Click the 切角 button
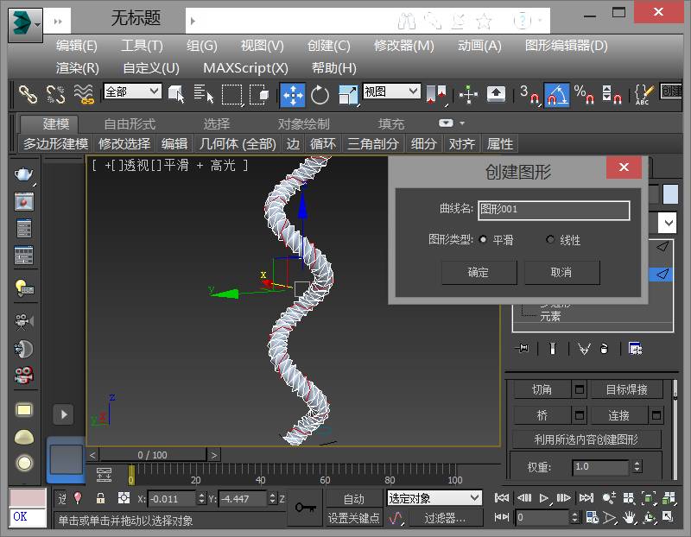 (542, 389)
